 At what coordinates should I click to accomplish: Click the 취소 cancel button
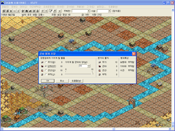(62, 81)
